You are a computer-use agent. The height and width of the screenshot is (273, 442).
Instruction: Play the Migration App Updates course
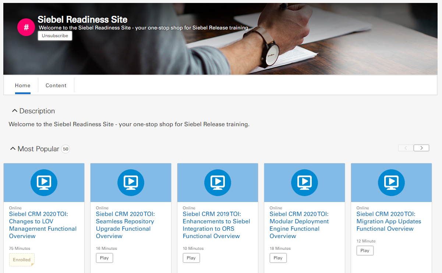[365, 251]
